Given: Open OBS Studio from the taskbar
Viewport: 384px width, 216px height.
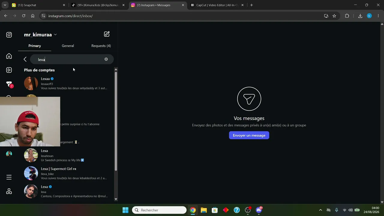Looking at the screenshot, I should pos(248,210).
